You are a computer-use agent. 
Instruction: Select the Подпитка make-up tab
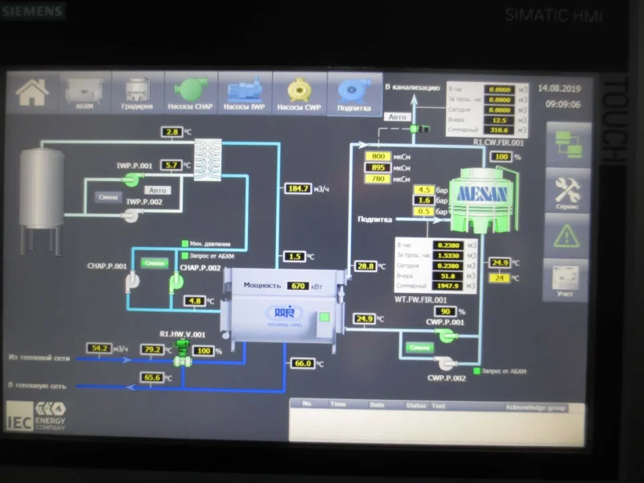click(354, 94)
